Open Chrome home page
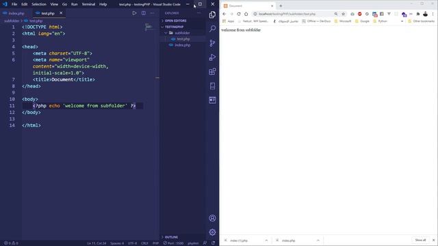 [246, 14]
